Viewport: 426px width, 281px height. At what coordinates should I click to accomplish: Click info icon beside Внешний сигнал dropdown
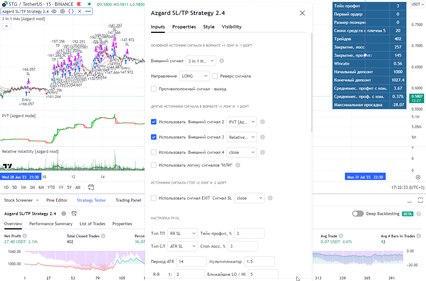[222, 61]
